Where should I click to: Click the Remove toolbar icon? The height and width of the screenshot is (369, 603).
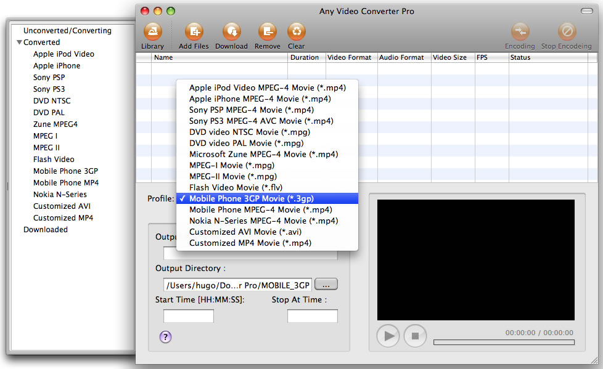267,32
